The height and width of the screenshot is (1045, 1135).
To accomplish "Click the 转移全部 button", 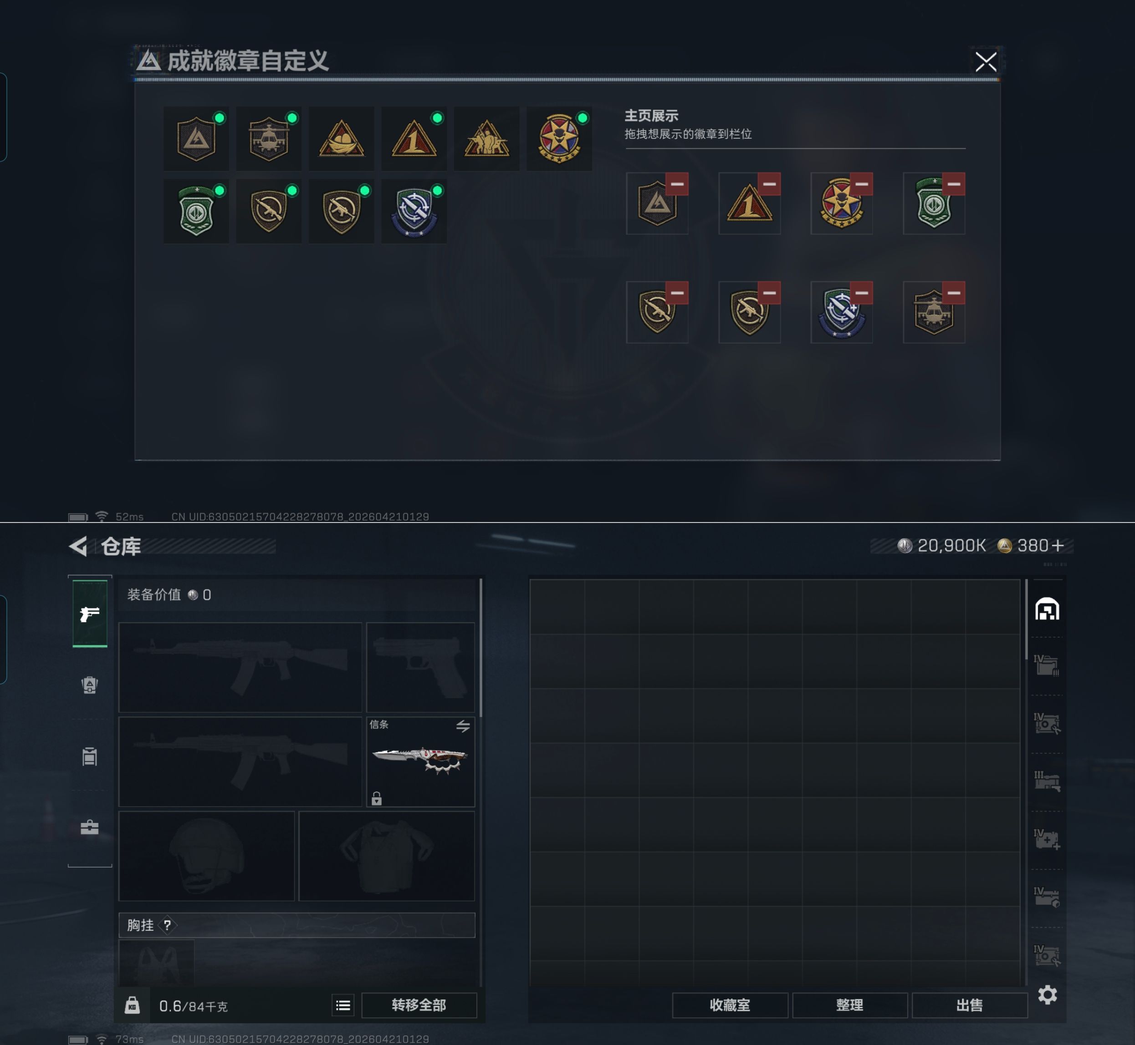I will 419,1005.
